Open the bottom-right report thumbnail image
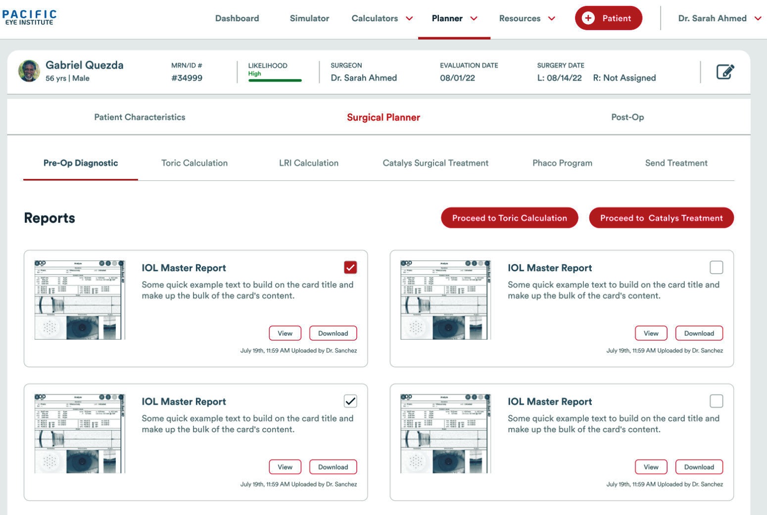 click(445, 433)
